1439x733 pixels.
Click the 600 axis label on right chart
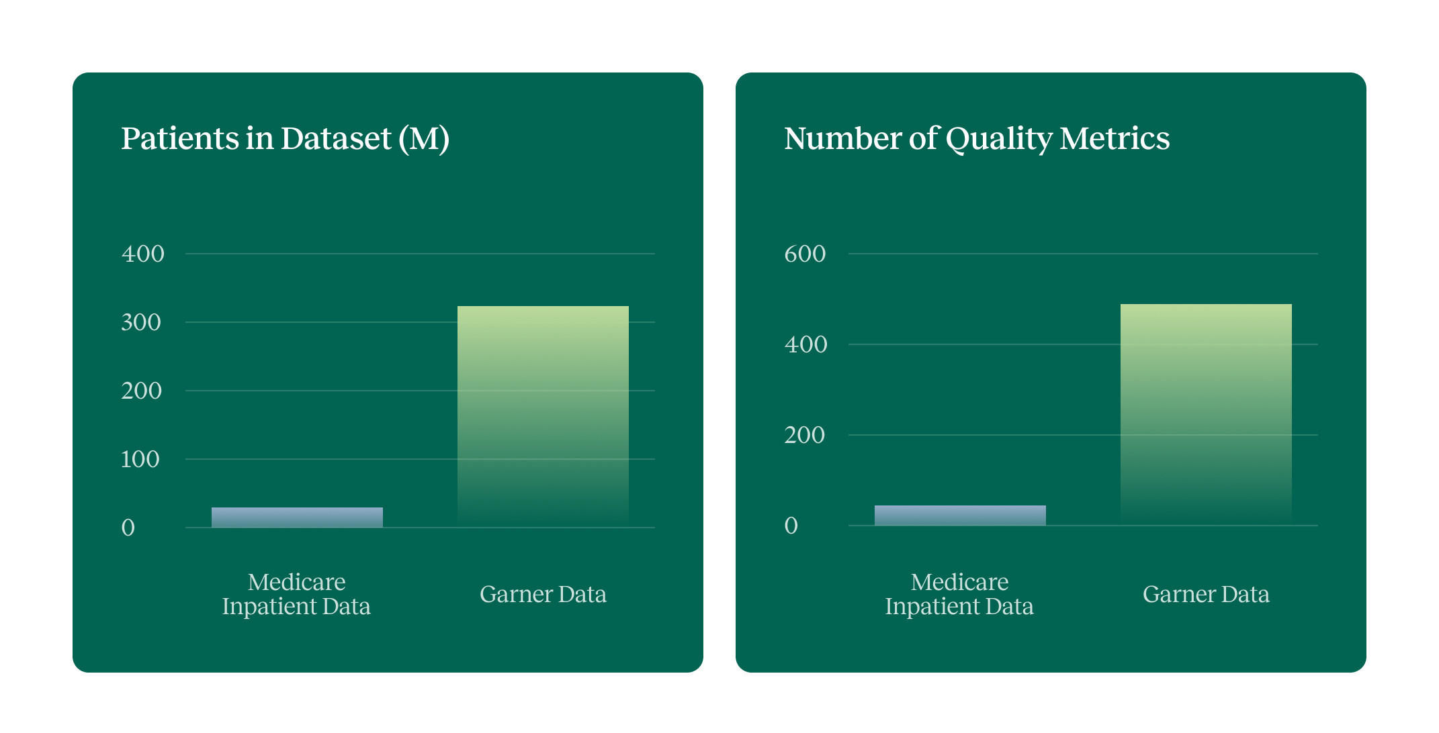[807, 254]
